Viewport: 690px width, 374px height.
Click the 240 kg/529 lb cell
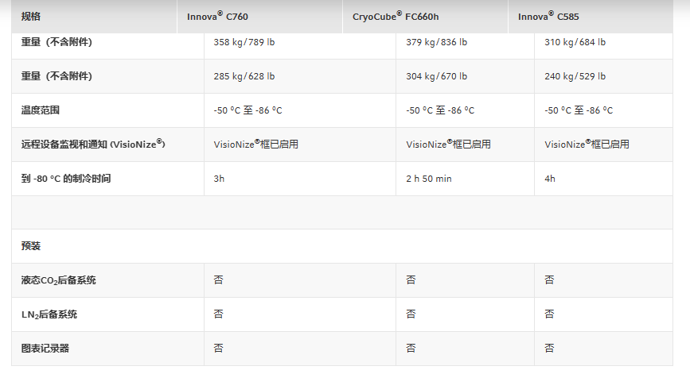(x=575, y=76)
